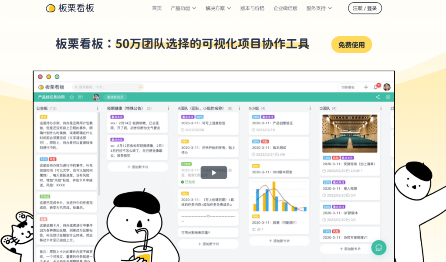This screenshot has width=446, height=262.
Task: Click the comment icon beside the board title
Action: (x=81, y=96)
